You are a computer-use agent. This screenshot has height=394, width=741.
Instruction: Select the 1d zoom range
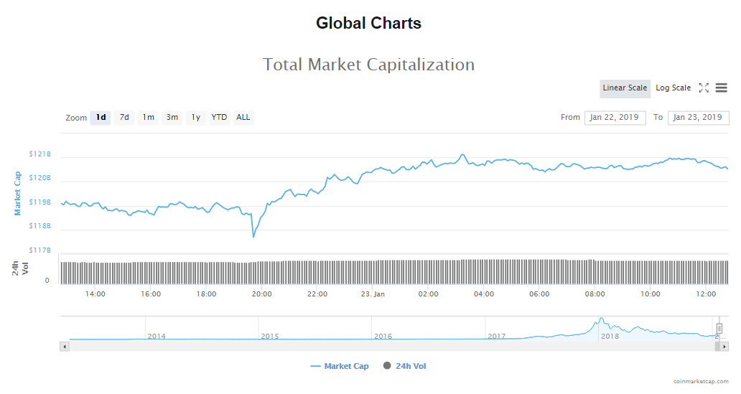101,118
